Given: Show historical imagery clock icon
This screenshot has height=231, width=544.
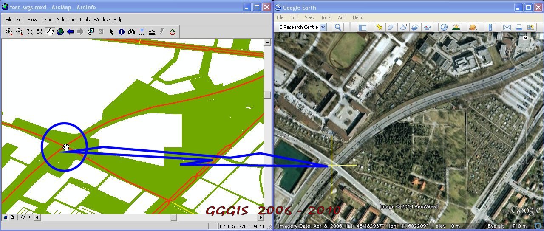Looking at the screenshot, I should [444, 27].
